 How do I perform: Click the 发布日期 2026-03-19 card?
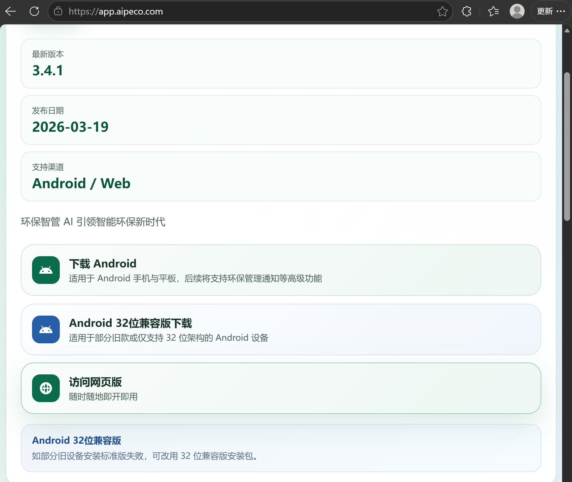(x=281, y=120)
